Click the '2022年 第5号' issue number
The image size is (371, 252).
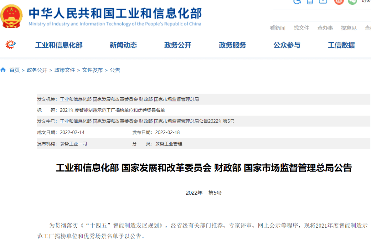pyautogui.click(x=204, y=193)
